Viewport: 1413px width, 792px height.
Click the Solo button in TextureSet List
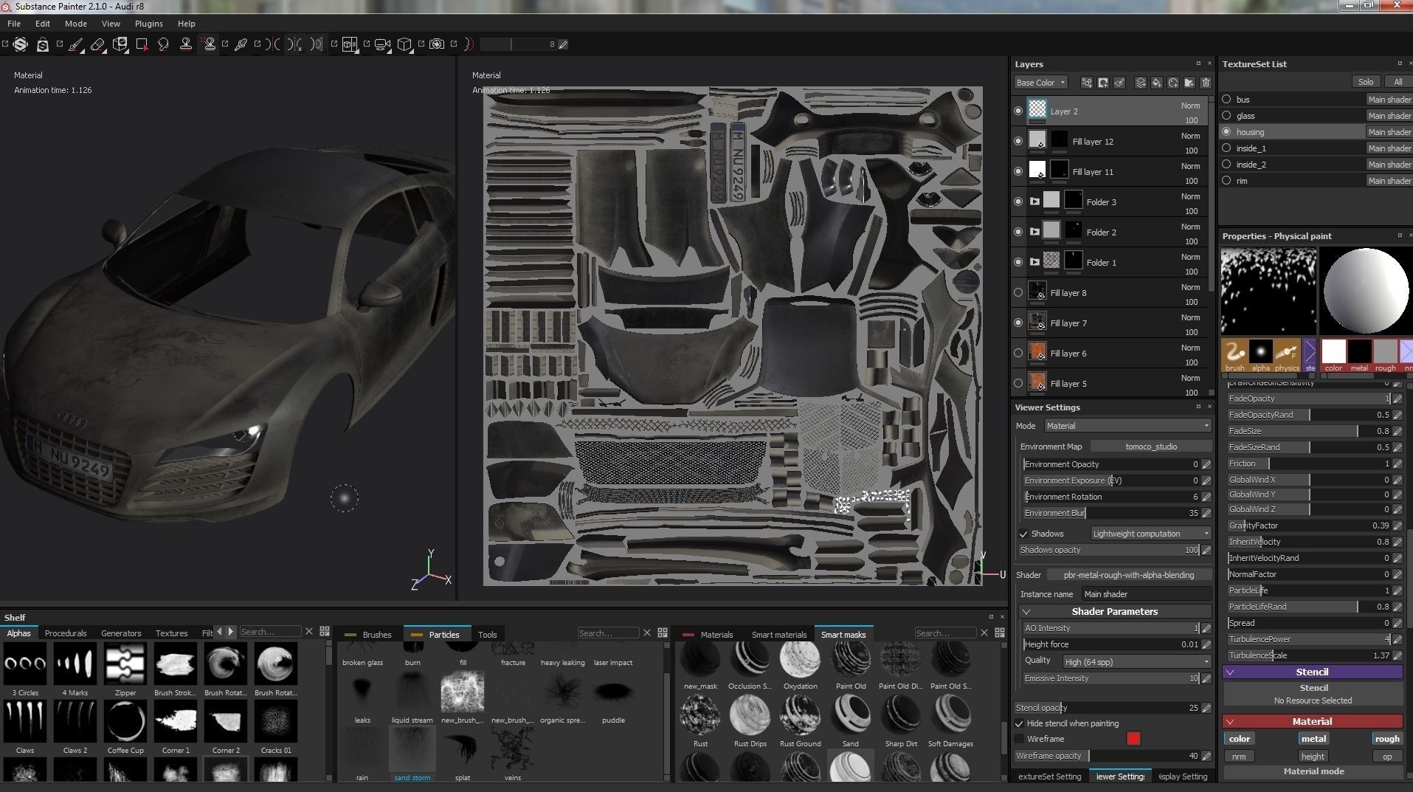[x=1366, y=82]
